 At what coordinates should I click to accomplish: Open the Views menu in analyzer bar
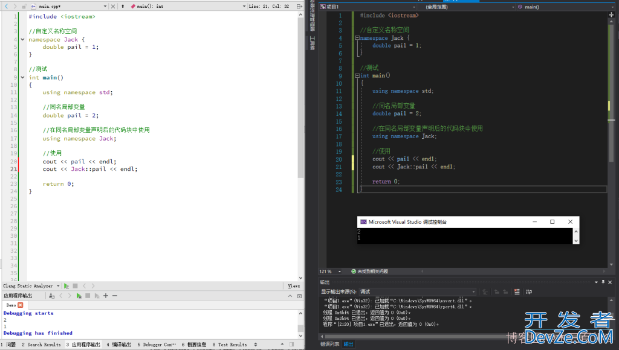pyautogui.click(x=294, y=286)
